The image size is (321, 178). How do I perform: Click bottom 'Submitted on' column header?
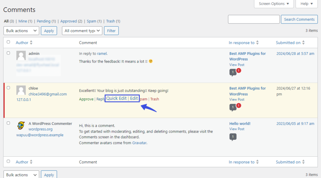click(x=288, y=162)
